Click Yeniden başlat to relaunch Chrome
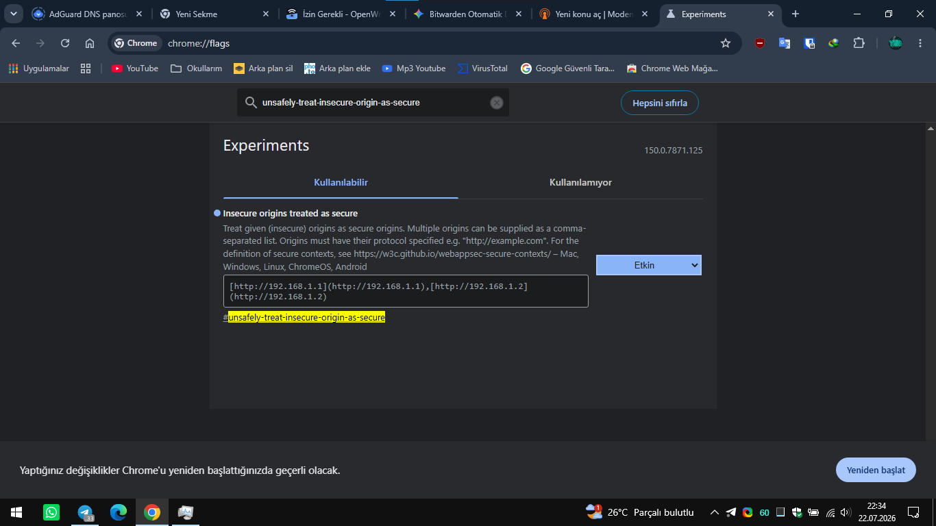The image size is (936, 526). tap(876, 471)
